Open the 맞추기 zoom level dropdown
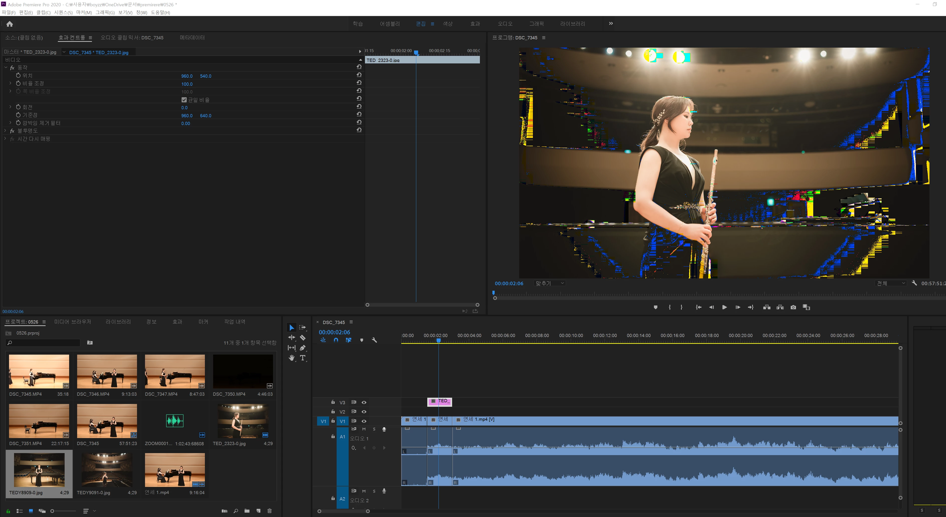 [x=549, y=283]
